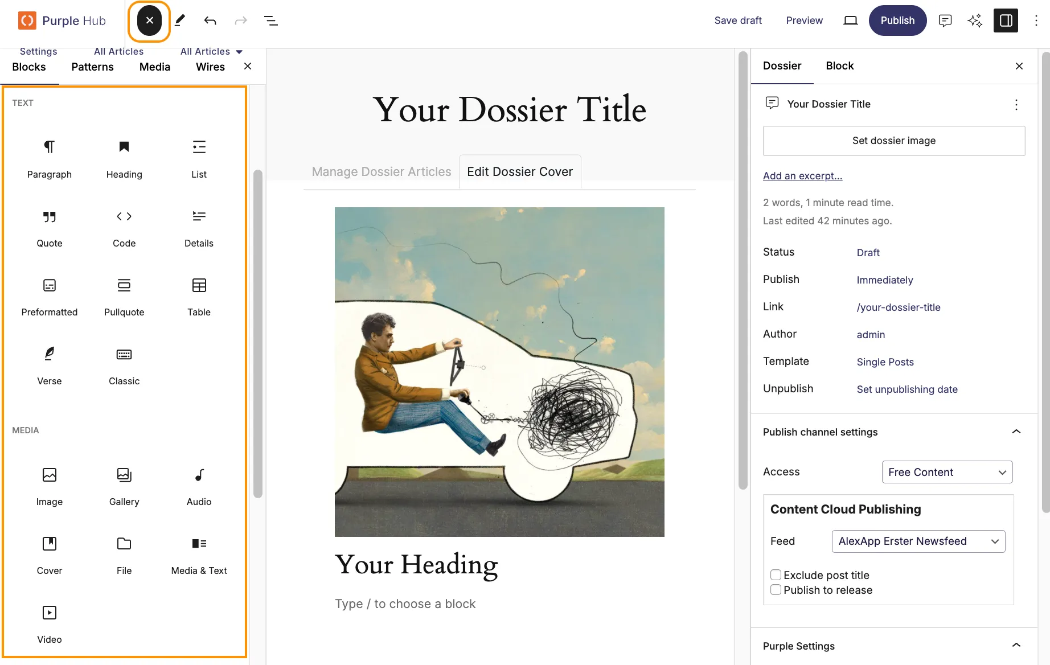Switch to the Media tab
Viewport: 1050px width, 665px height.
[x=155, y=67]
